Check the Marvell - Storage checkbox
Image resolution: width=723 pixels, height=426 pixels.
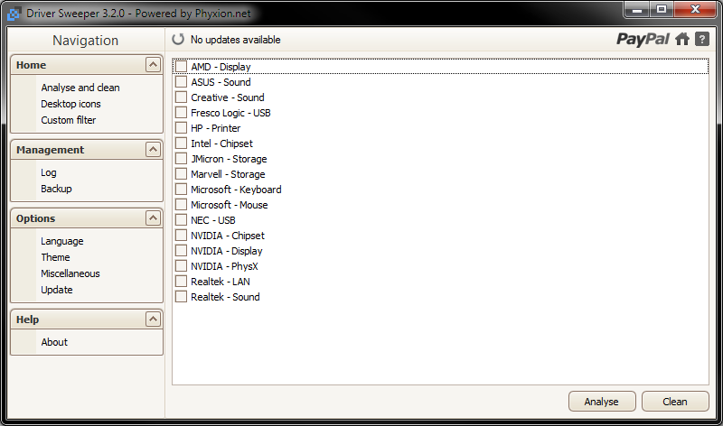182,174
